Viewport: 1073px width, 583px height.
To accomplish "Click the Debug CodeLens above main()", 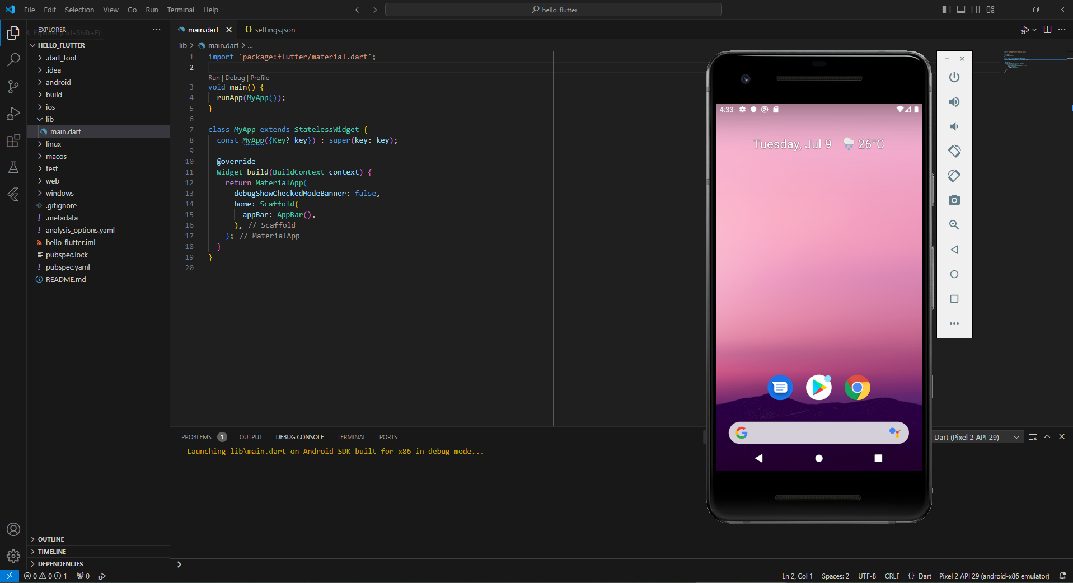I will click(235, 78).
